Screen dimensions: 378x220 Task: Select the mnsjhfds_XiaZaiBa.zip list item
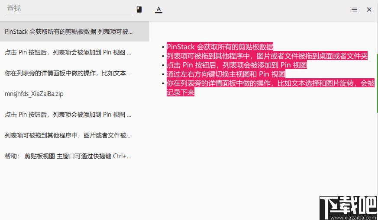click(74, 94)
